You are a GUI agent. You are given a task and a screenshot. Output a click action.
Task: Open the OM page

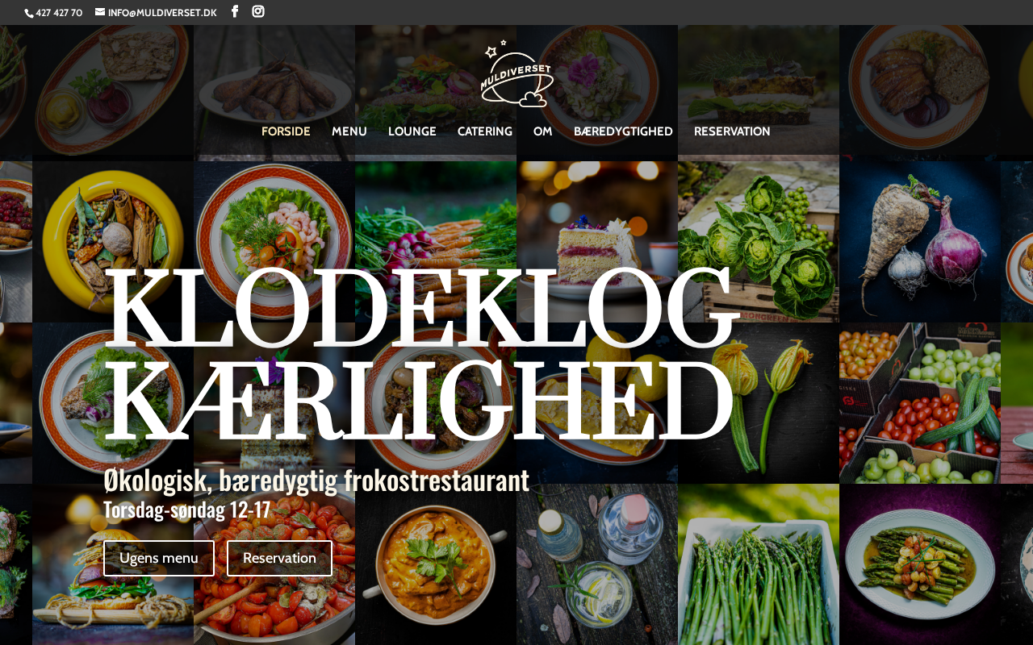[x=543, y=131]
